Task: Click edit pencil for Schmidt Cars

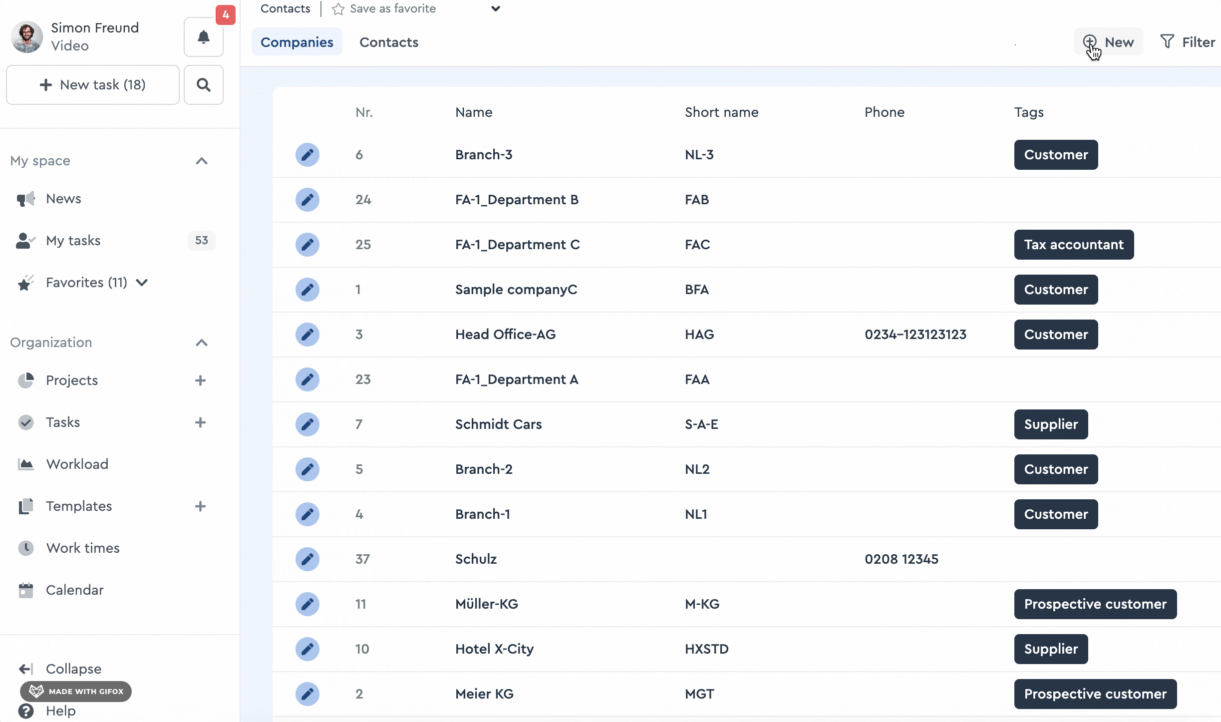Action: pyautogui.click(x=307, y=424)
